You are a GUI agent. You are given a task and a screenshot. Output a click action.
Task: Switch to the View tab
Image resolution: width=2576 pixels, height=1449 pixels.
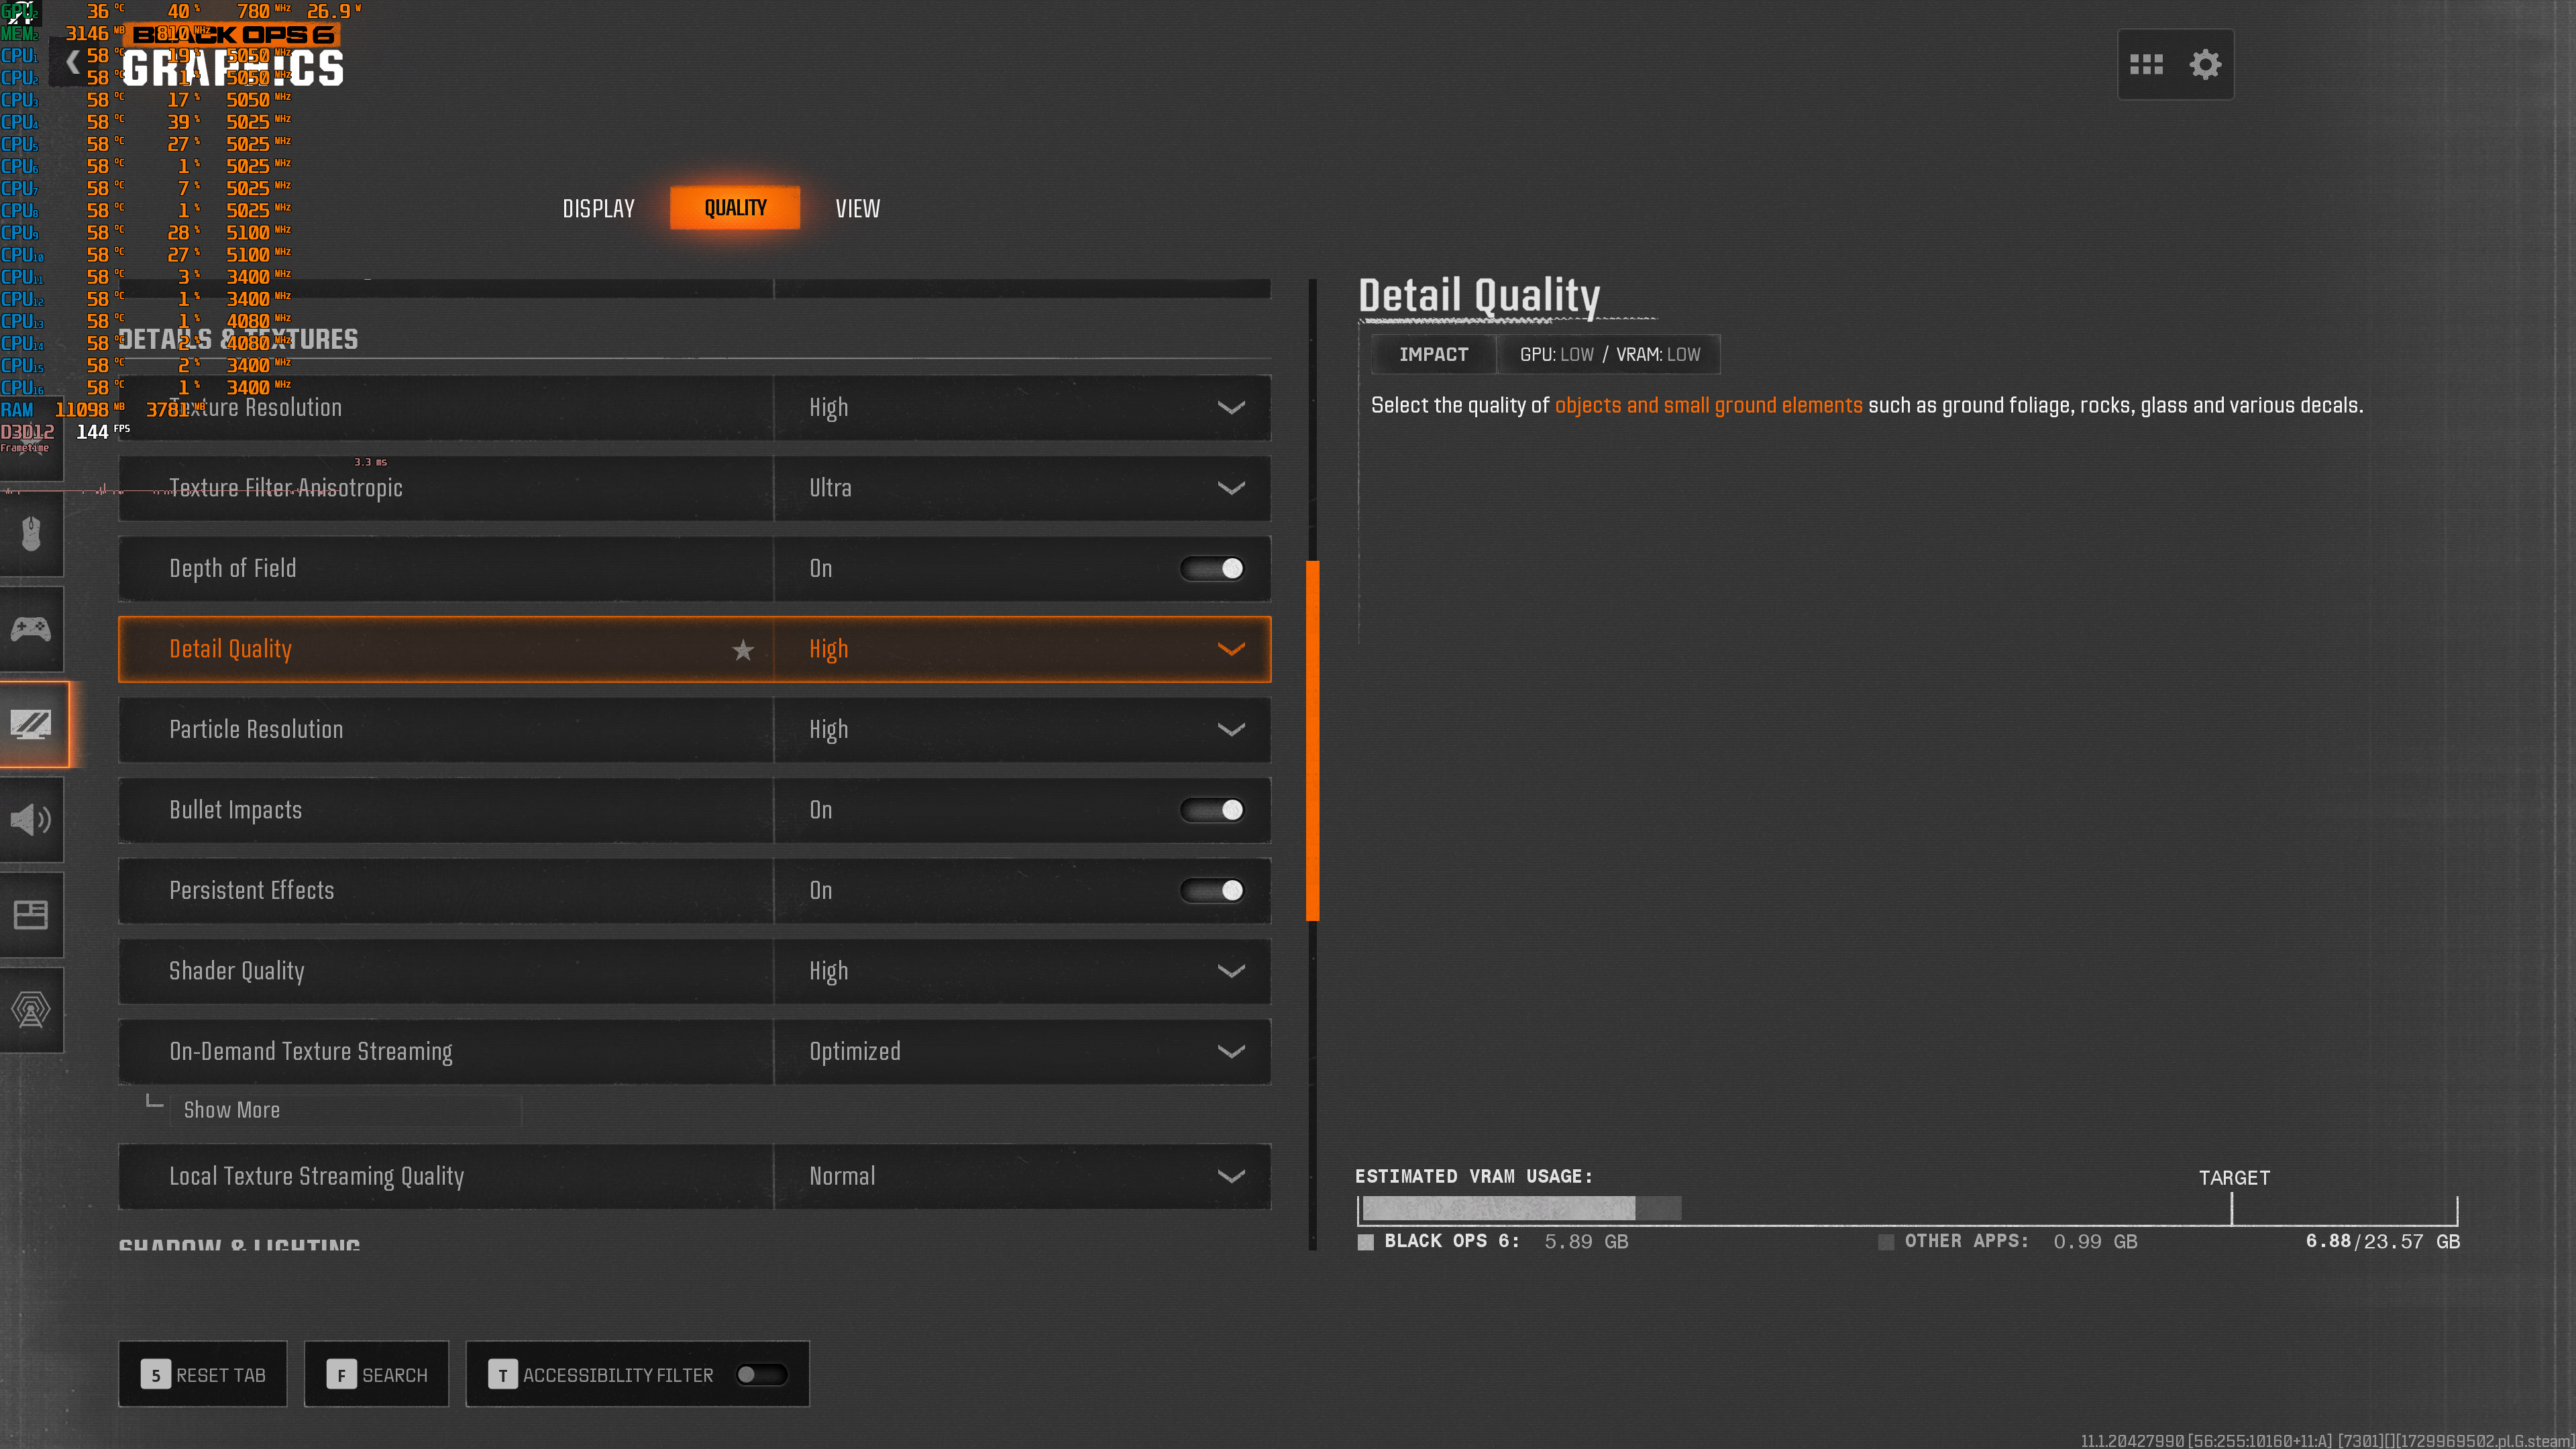(x=857, y=209)
